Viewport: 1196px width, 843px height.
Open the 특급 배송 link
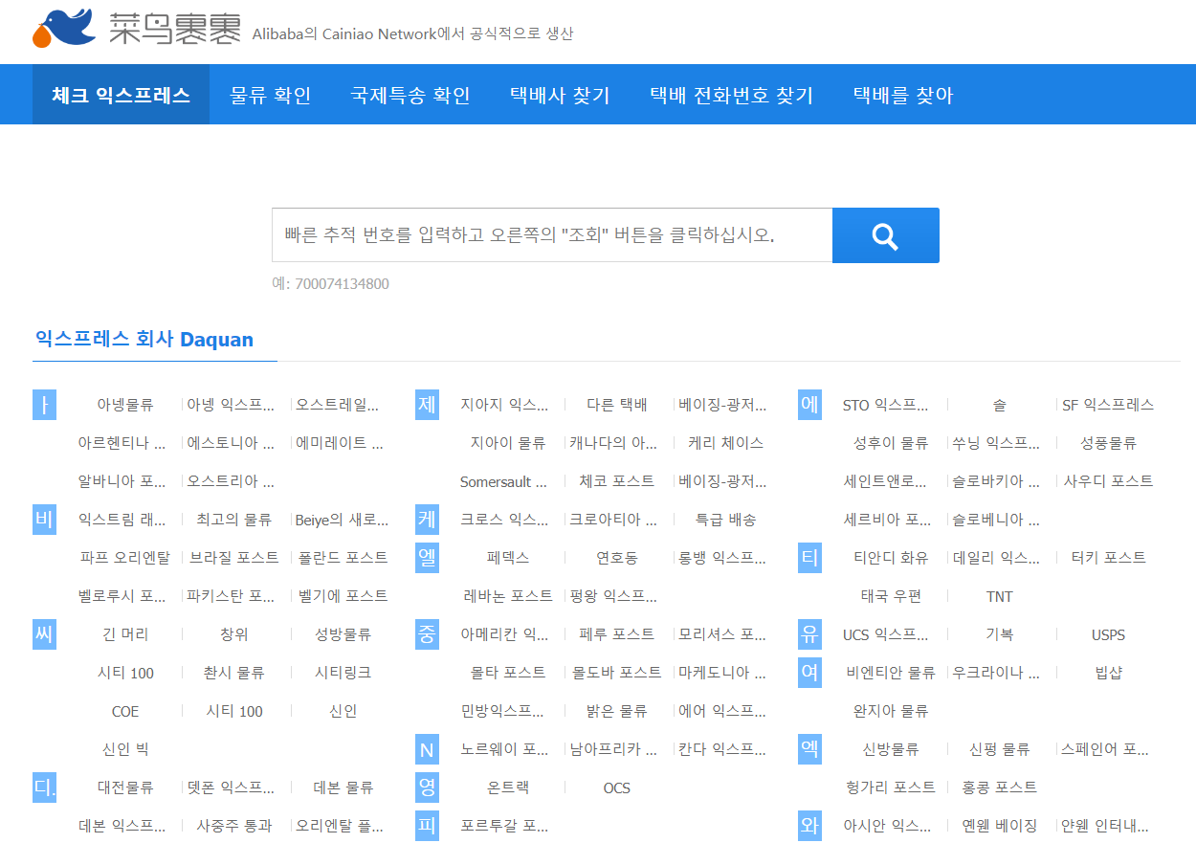(x=725, y=520)
